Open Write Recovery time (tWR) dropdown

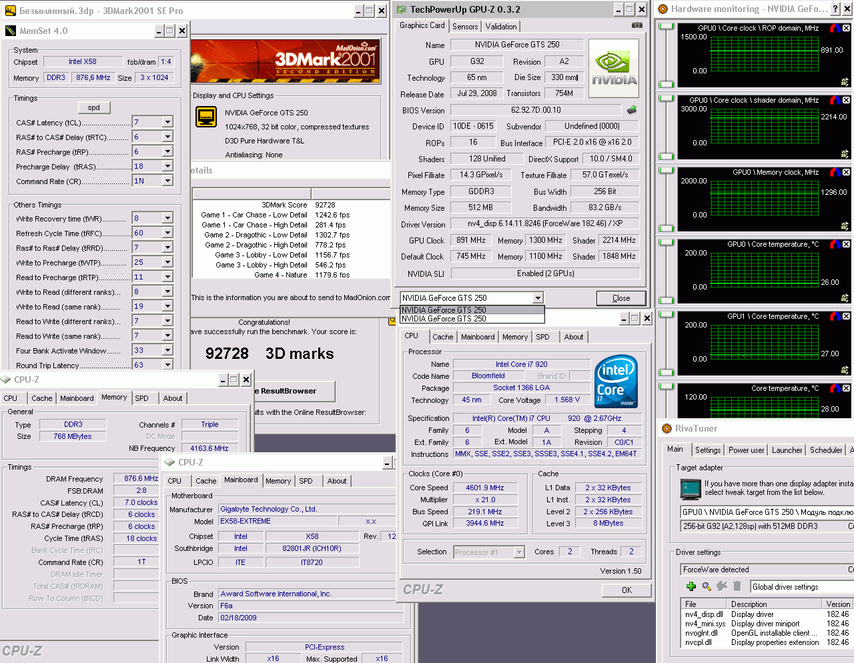tap(167, 218)
